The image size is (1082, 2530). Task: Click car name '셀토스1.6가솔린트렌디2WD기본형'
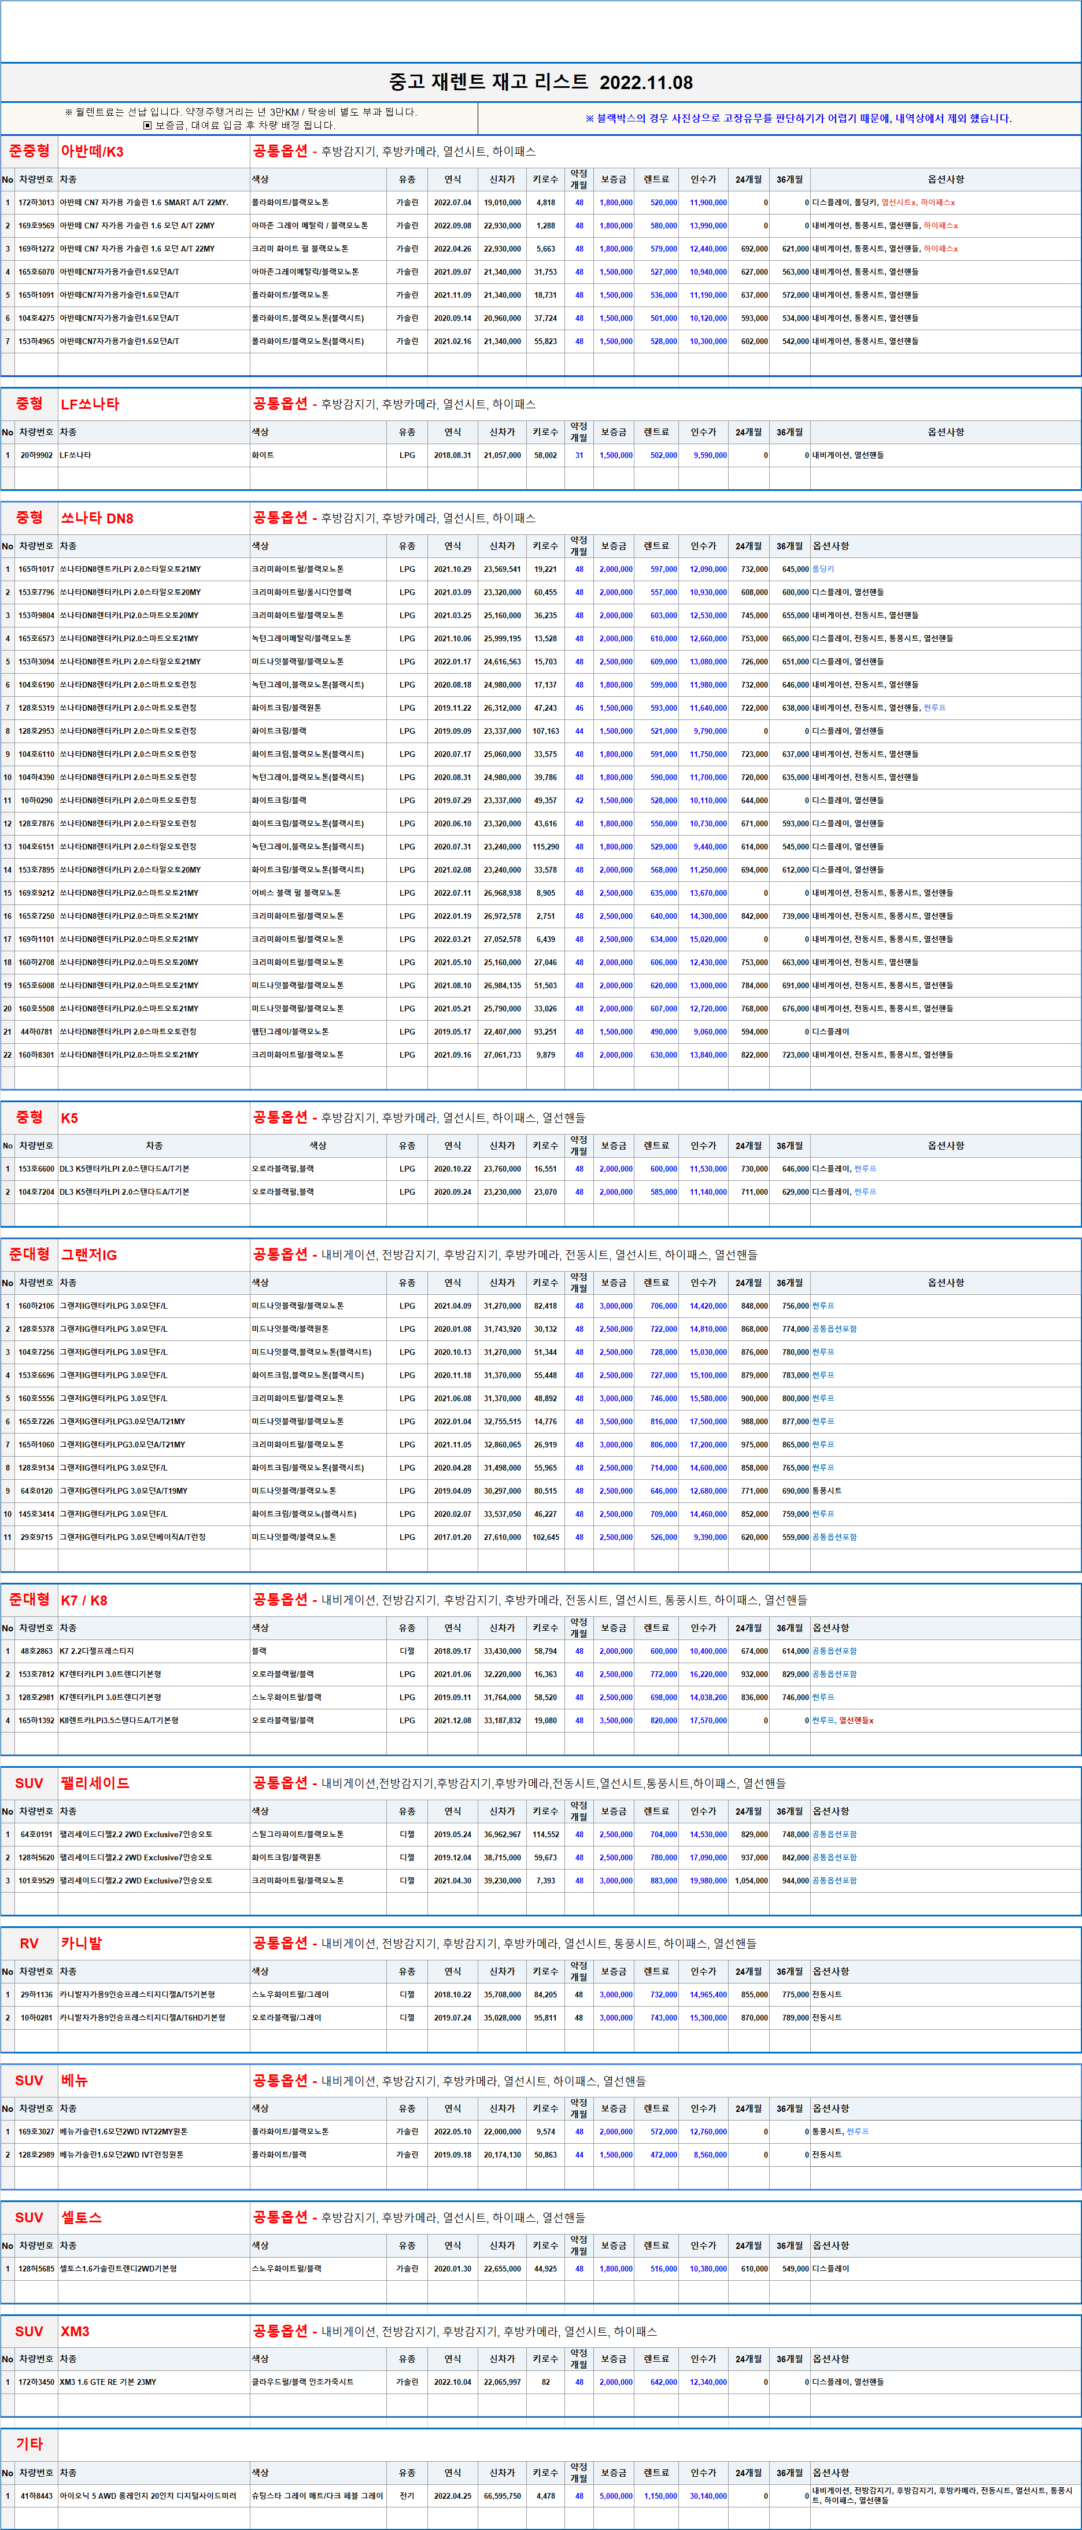118,2269
